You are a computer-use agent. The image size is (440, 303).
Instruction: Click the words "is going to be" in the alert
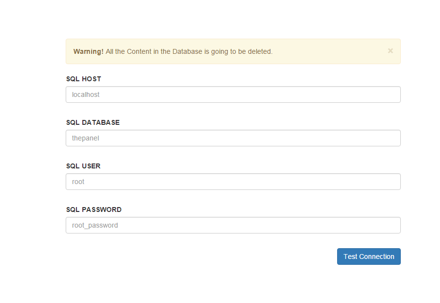click(225, 51)
